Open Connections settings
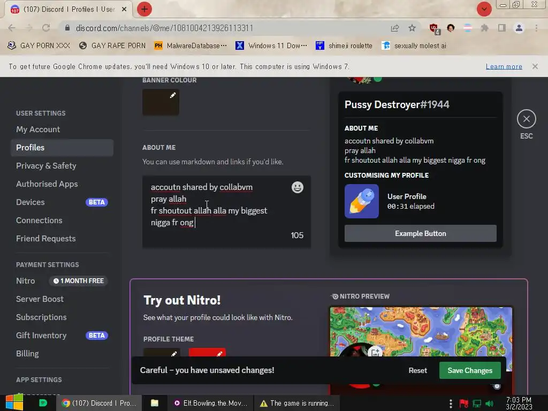Viewport: 548px width, 411px height. [62, 220]
